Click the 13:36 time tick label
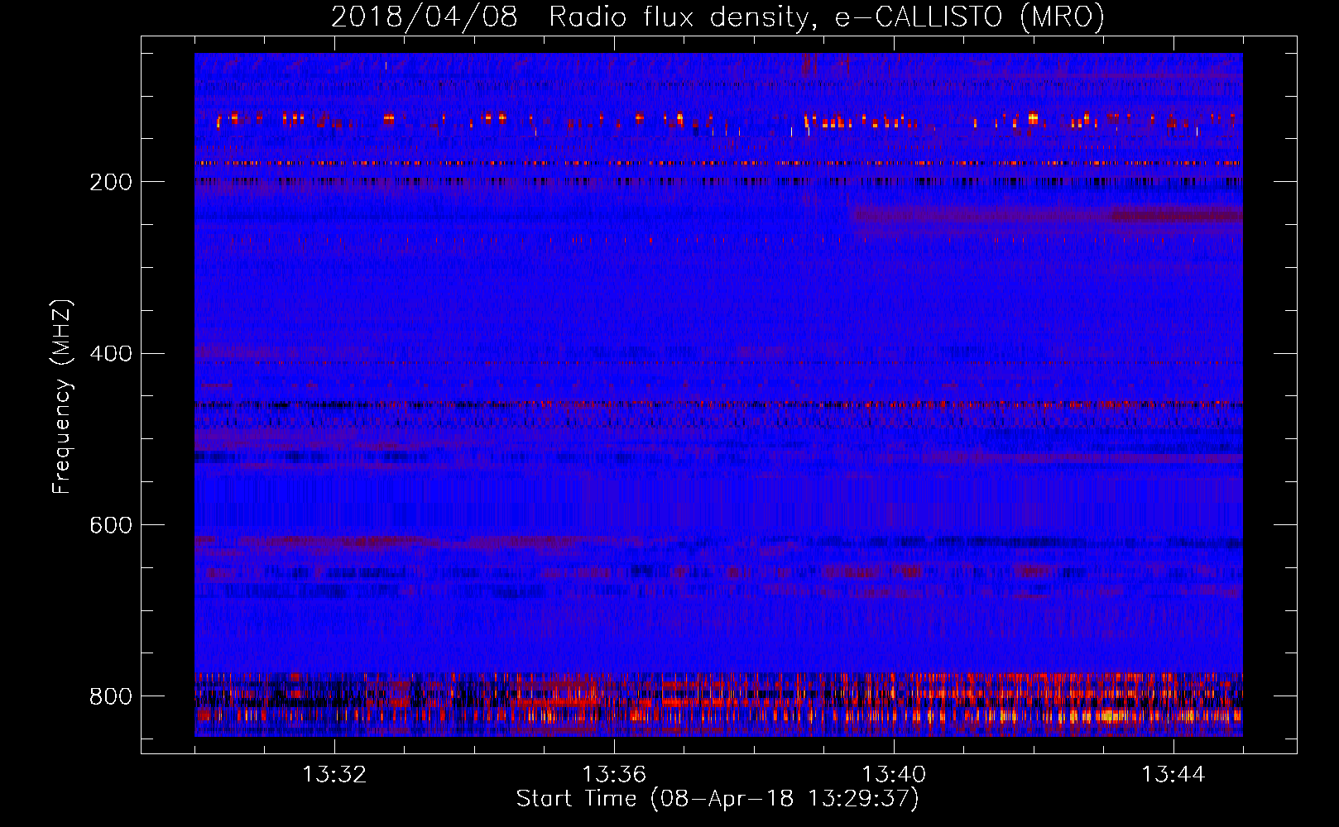 614,775
